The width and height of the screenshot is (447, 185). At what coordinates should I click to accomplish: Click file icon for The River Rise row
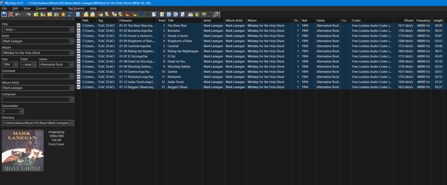79,26
